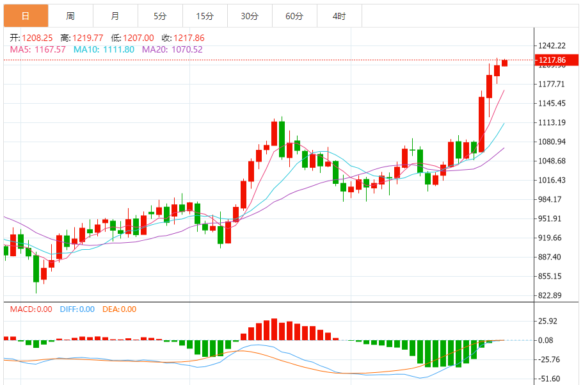The image size is (583, 385).
Task: Click the 0.08 MACD axis label
Action: point(545,340)
